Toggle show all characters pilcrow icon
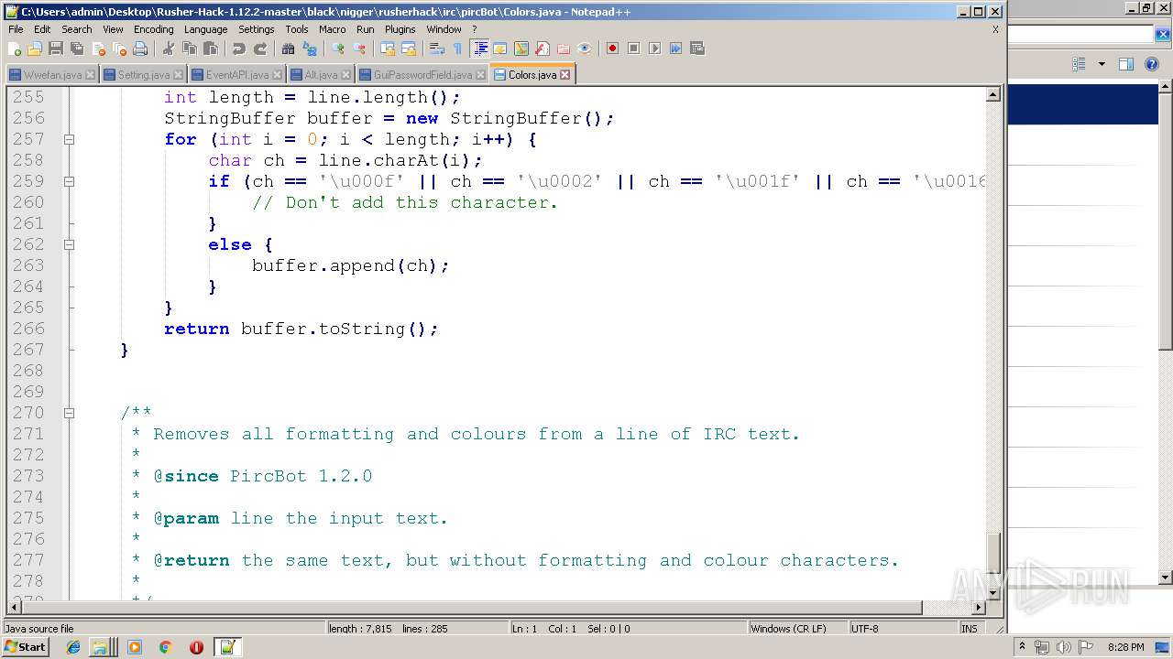 [x=457, y=49]
